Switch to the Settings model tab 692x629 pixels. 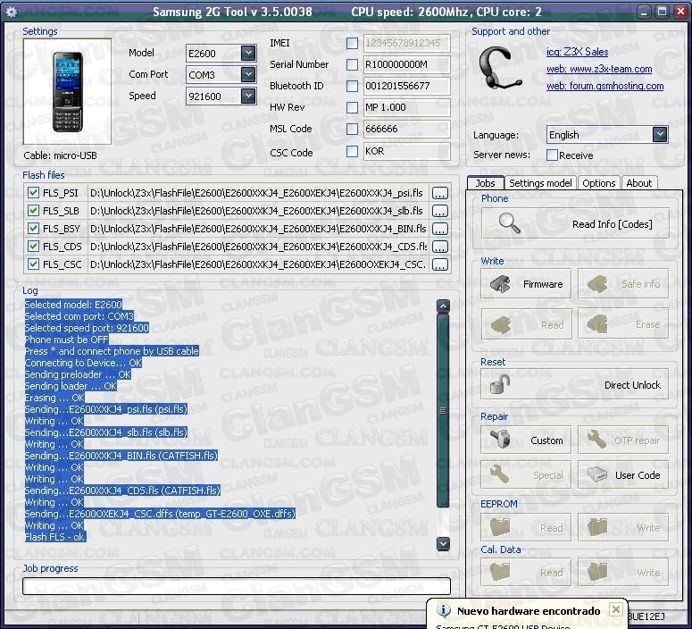pyautogui.click(x=540, y=183)
